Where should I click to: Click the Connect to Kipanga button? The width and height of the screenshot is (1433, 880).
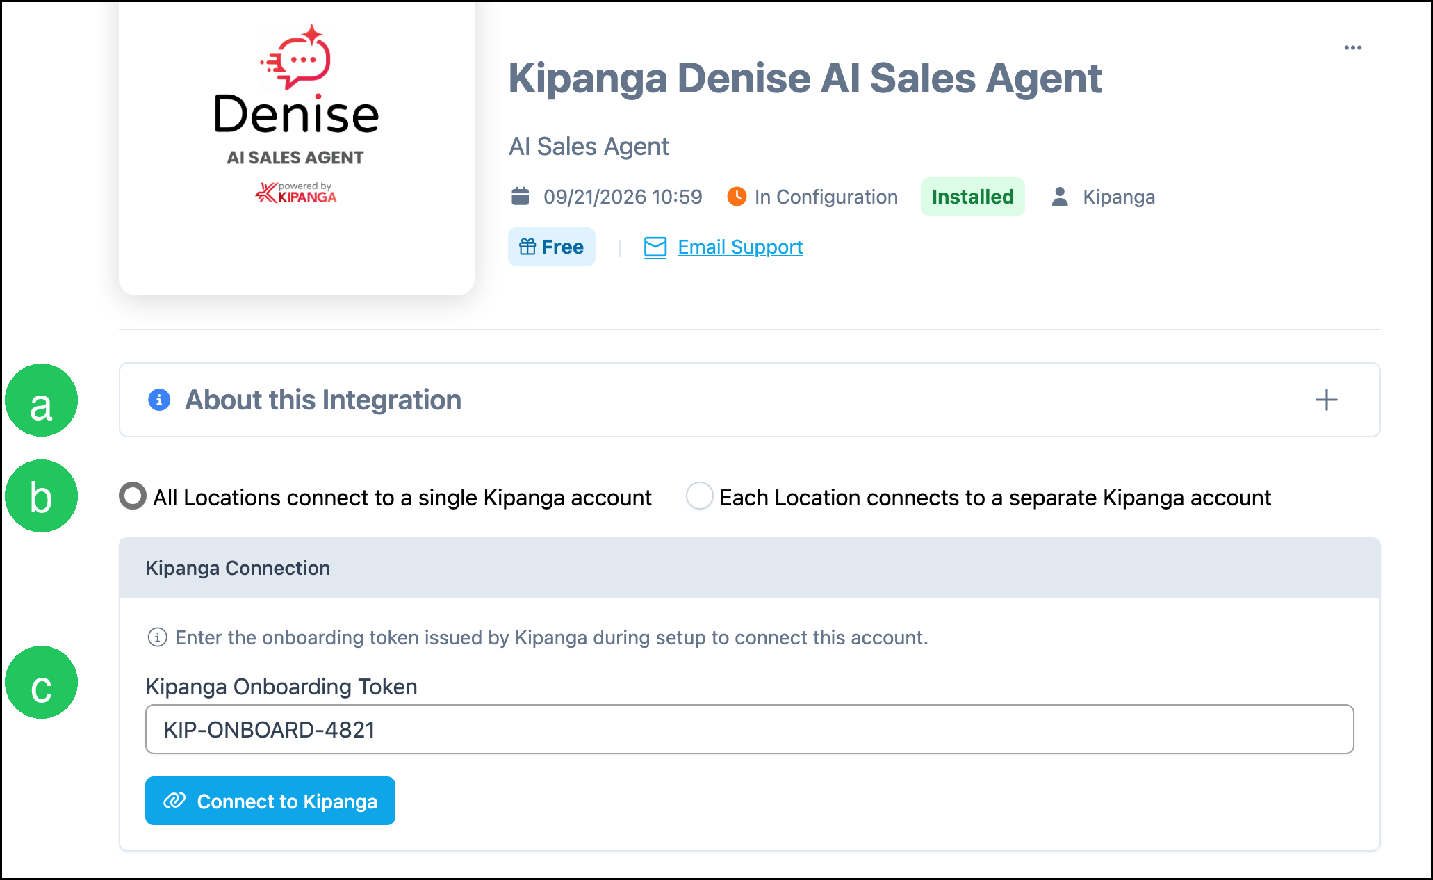[270, 801]
